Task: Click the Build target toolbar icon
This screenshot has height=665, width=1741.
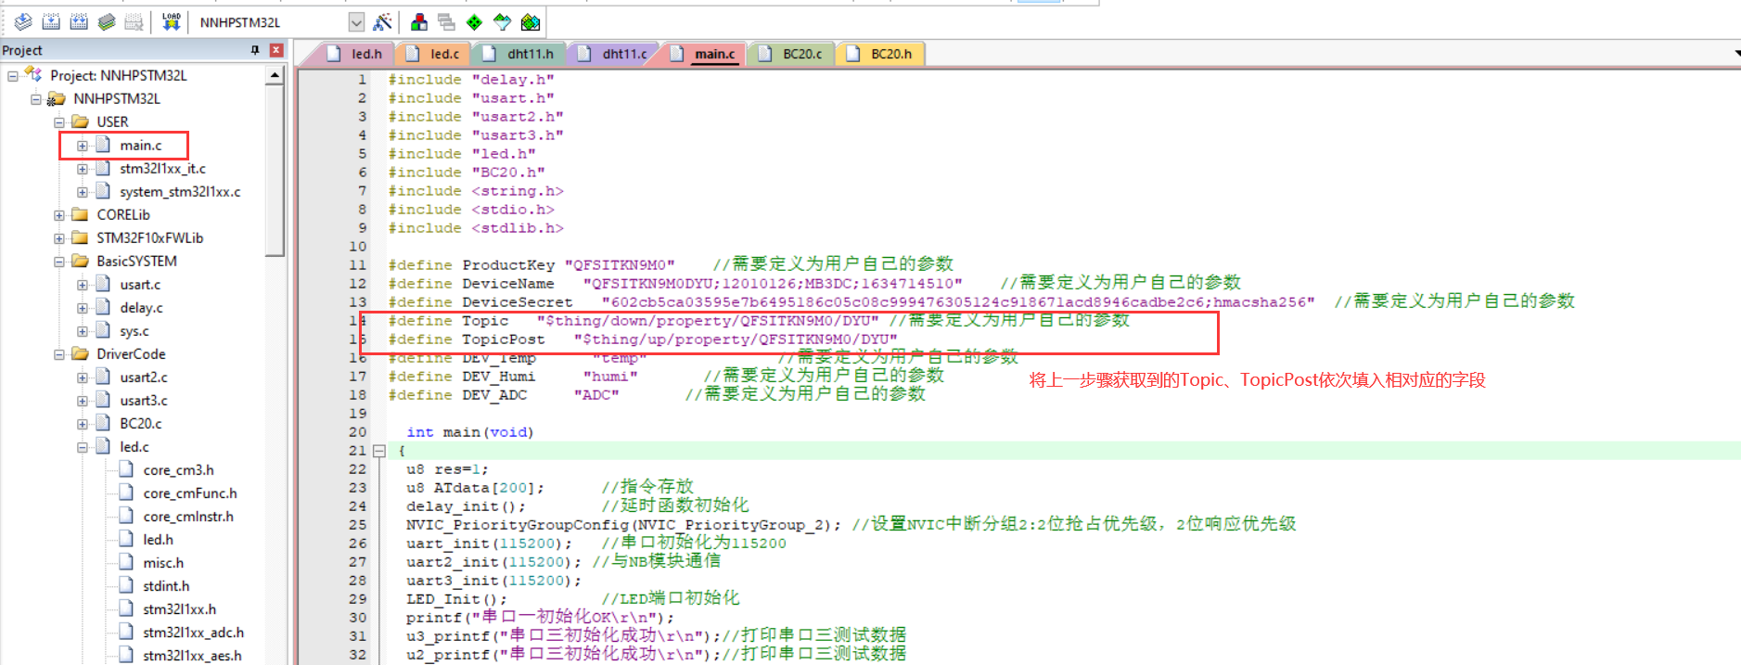Action: point(51,21)
